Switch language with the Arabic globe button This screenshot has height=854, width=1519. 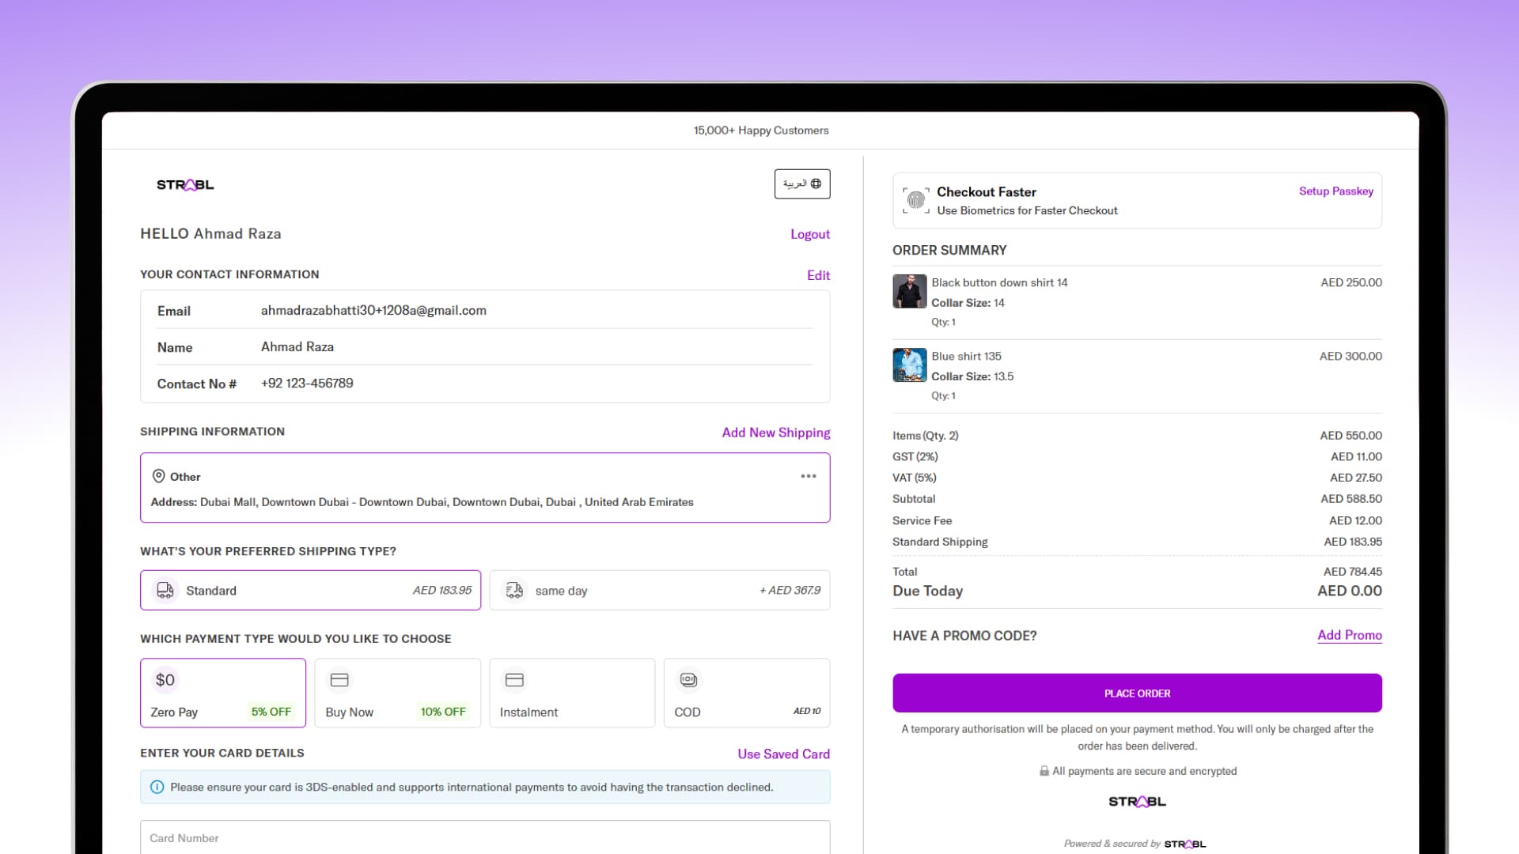pyautogui.click(x=801, y=184)
